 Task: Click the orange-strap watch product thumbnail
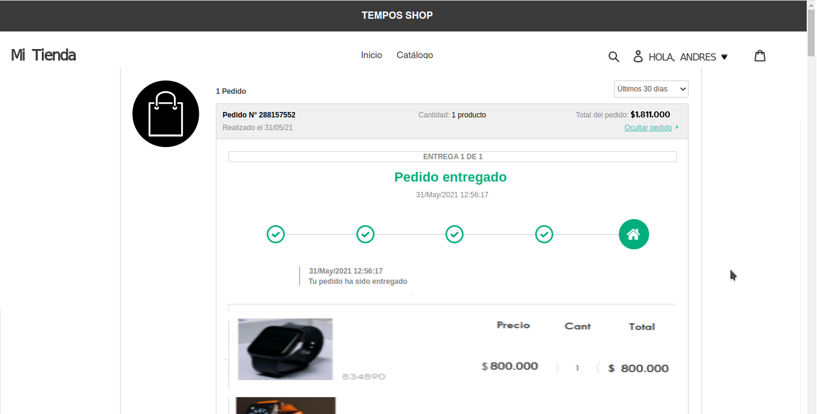[285, 406]
